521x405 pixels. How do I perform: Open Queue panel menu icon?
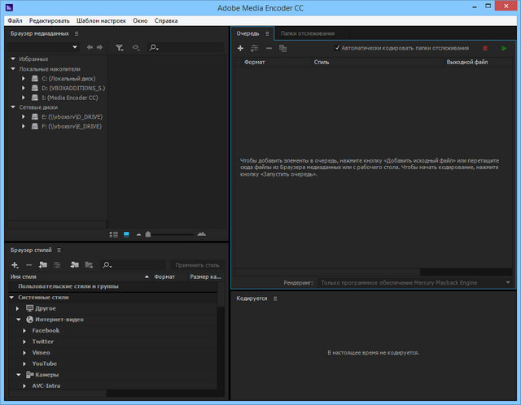click(267, 34)
